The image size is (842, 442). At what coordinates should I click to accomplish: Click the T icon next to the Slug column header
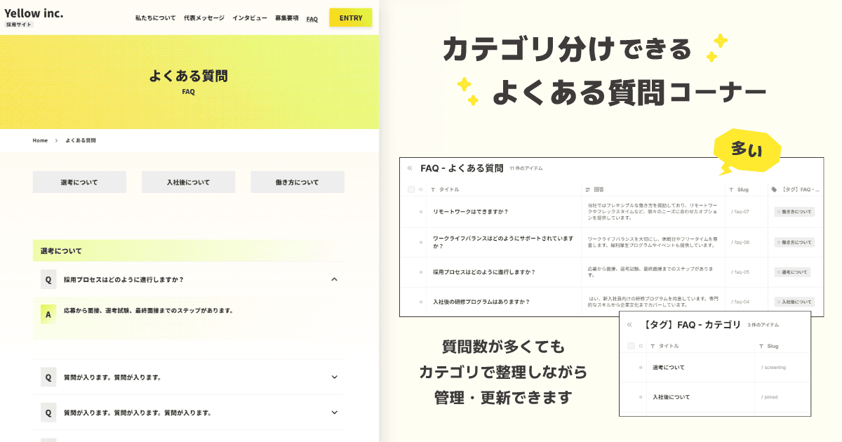point(731,189)
